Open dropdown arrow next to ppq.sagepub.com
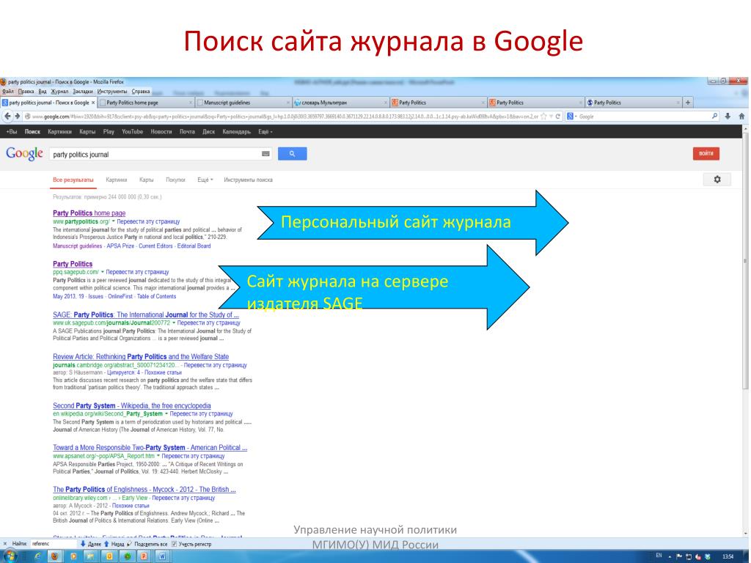 coord(103,272)
